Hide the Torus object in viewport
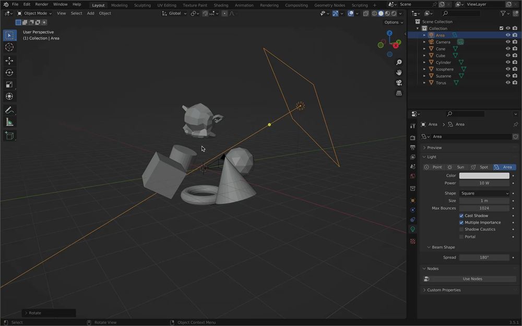Viewport: 522px width, 326px height. point(508,83)
